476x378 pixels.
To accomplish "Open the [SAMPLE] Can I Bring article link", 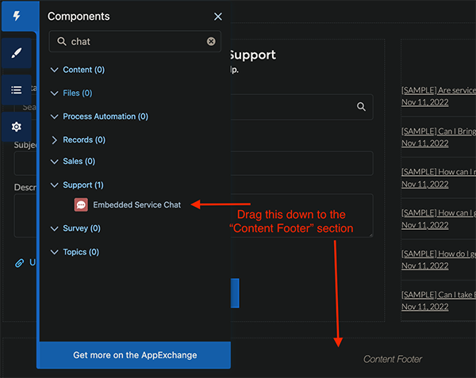I will [x=439, y=131].
